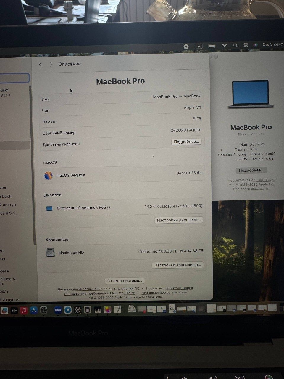Go forward with the right chevron arrow

pyautogui.click(x=51, y=64)
